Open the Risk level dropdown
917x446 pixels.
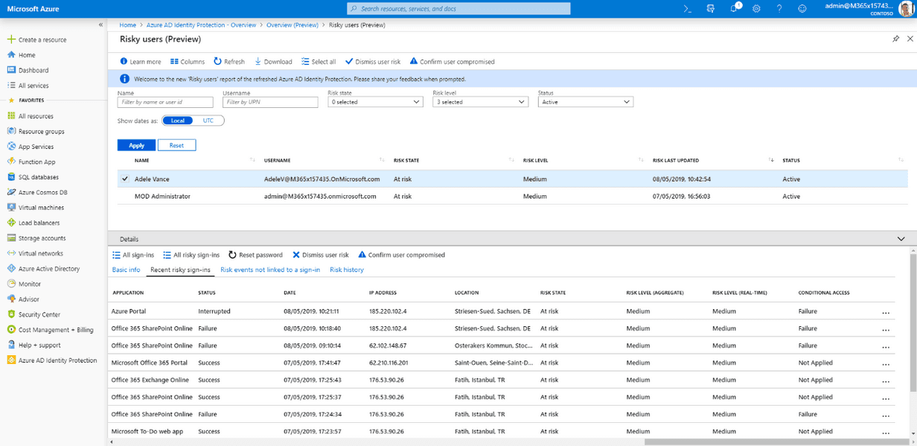coord(480,102)
